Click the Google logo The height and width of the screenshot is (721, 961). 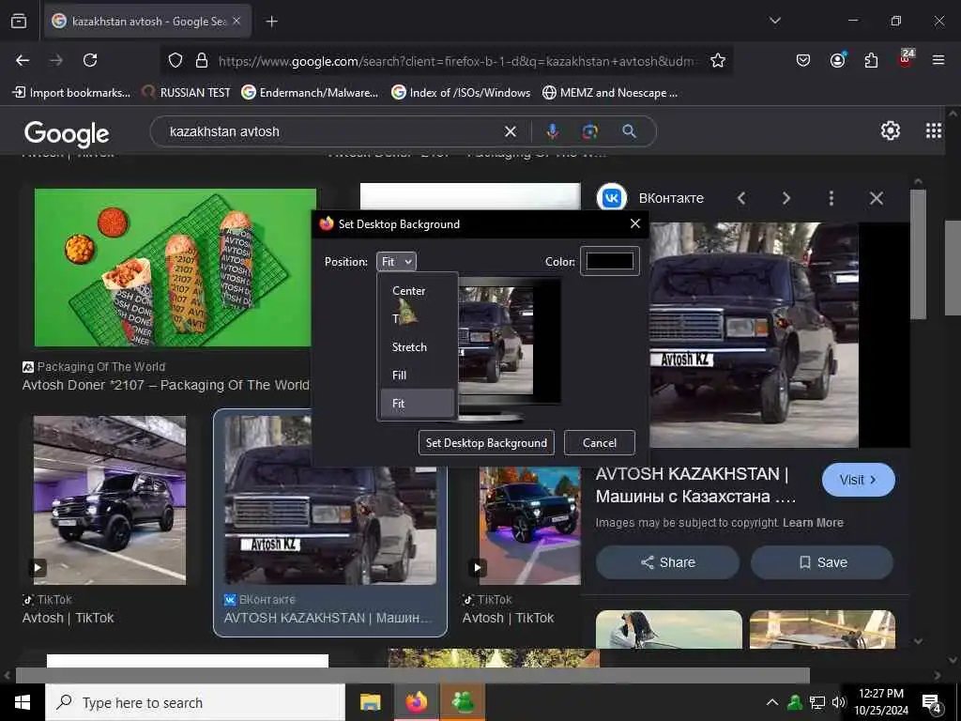(x=67, y=133)
